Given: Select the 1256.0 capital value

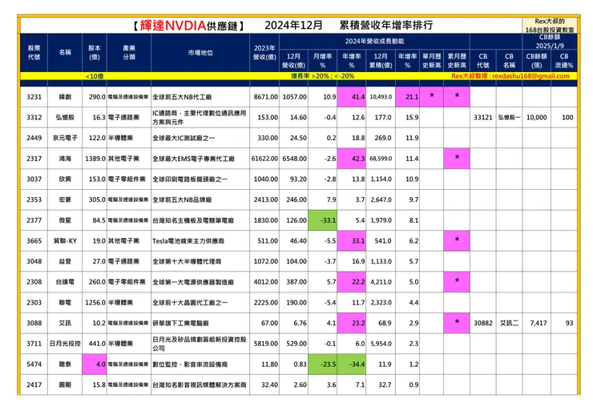Looking at the screenshot, I should click(x=95, y=303).
